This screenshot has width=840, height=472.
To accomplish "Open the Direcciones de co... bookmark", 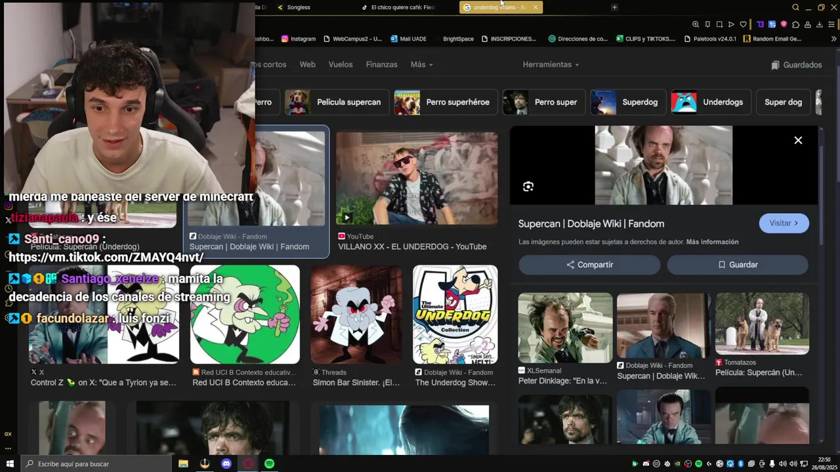I will 577,39.
